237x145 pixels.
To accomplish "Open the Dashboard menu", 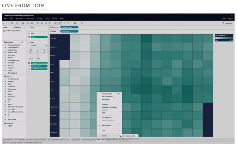I will pyautogui.click(x=30, y=19).
